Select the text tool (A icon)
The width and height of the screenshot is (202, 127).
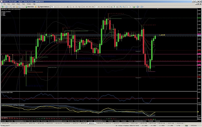coord(73,6)
